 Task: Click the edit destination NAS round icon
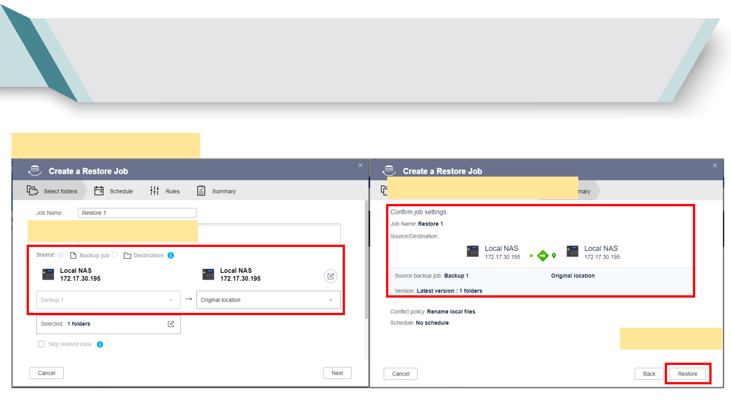pyautogui.click(x=330, y=276)
